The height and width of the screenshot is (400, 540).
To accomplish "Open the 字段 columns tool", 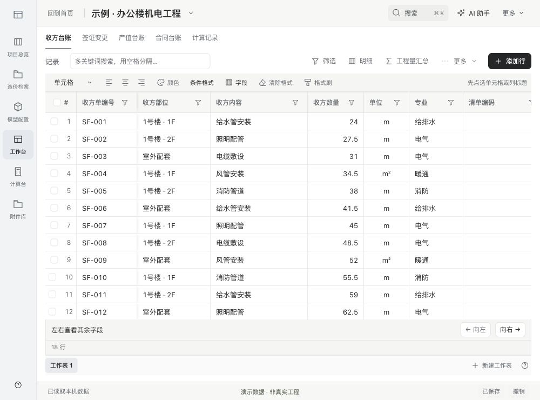I will (x=237, y=82).
